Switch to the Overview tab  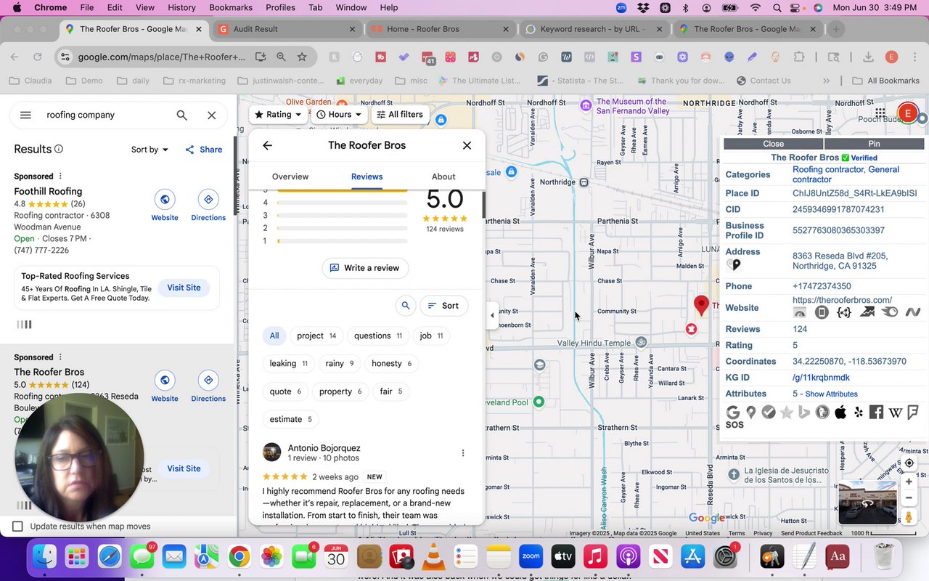pyautogui.click(x=290, y=176)
